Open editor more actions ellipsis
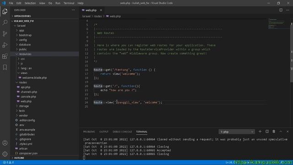This screenshot has height=165, width=293. (x=288, y=10)
